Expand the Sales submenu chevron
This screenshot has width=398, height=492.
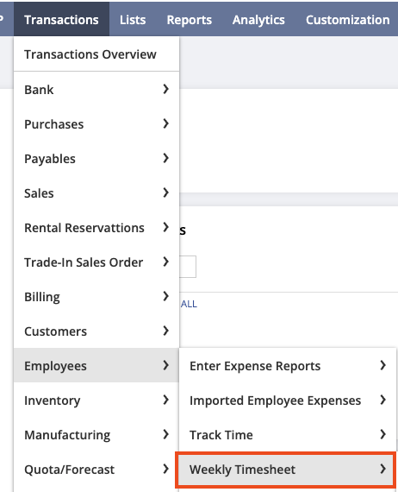pyautogui.click(x=166, y=193)
